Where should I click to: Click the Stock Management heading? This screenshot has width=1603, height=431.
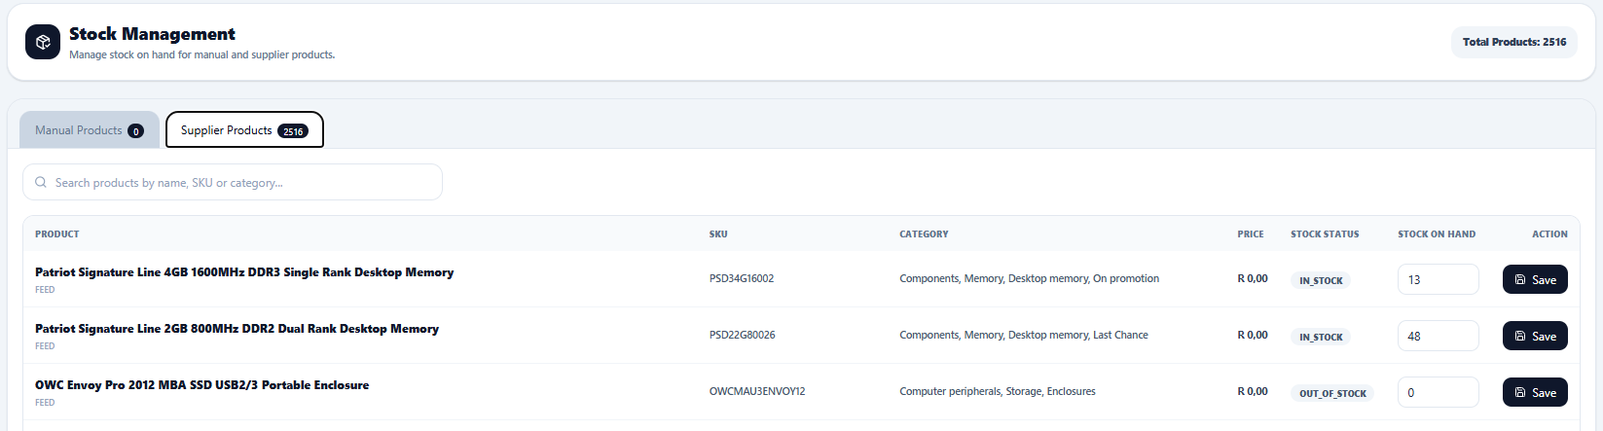click(152, 34)
